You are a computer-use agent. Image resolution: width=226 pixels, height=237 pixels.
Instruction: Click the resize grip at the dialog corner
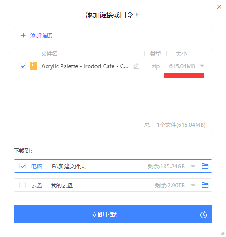222,233
